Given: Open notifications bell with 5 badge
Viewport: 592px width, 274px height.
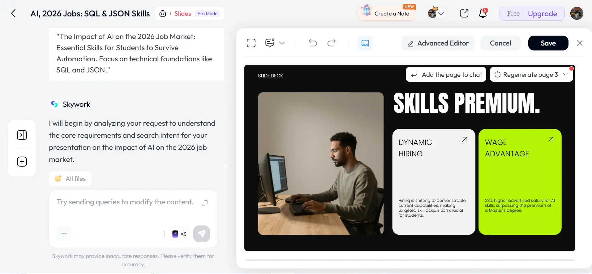Looking at the screenshot, I should [483, 13].
